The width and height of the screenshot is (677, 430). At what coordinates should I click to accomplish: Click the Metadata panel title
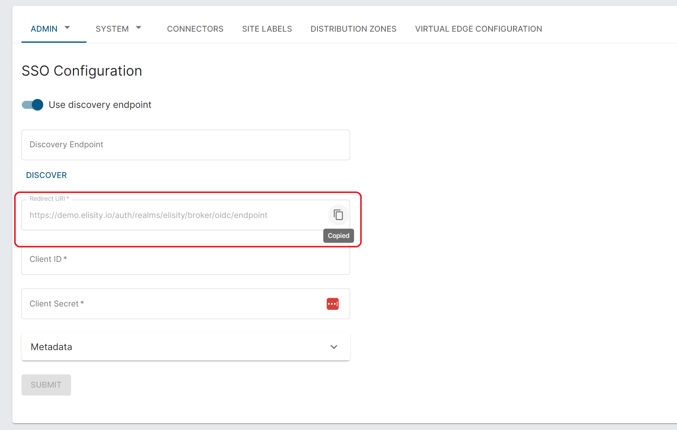(x=51, y=347)
